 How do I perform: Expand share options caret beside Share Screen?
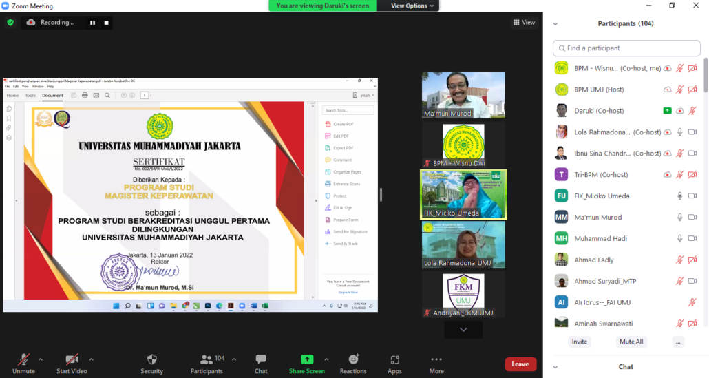pos(326,359)
